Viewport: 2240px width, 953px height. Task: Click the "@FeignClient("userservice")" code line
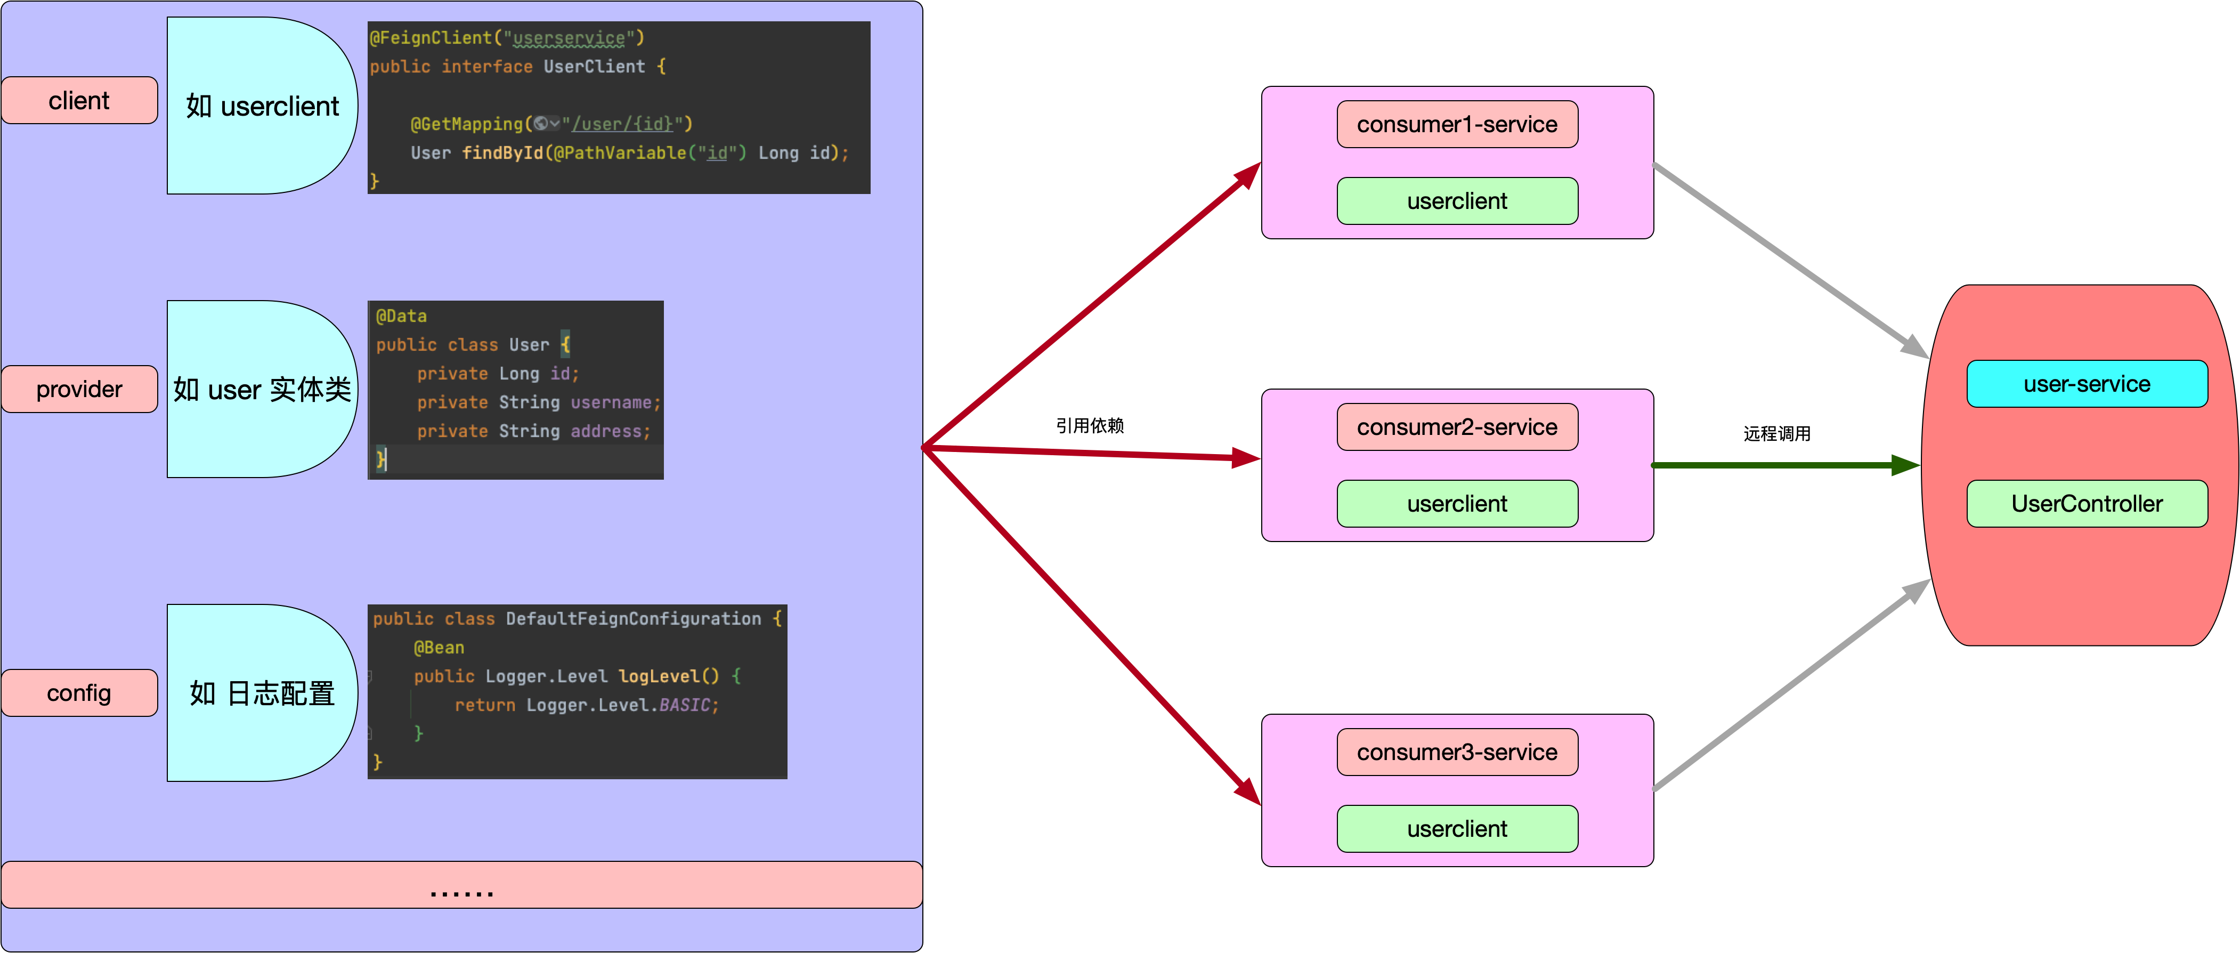(507, 37)
